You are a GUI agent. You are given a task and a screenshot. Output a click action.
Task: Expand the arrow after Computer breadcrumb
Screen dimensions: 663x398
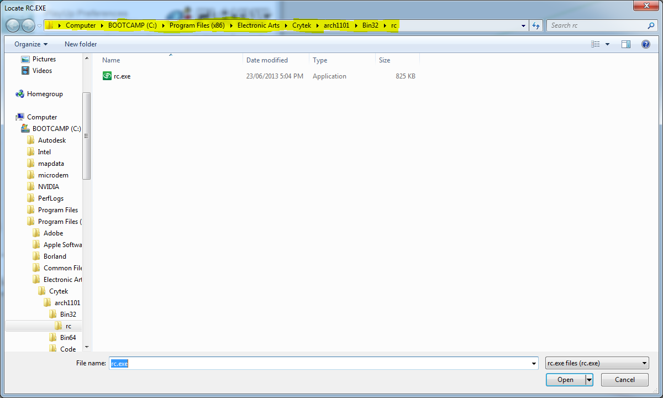tap(102, 25)
